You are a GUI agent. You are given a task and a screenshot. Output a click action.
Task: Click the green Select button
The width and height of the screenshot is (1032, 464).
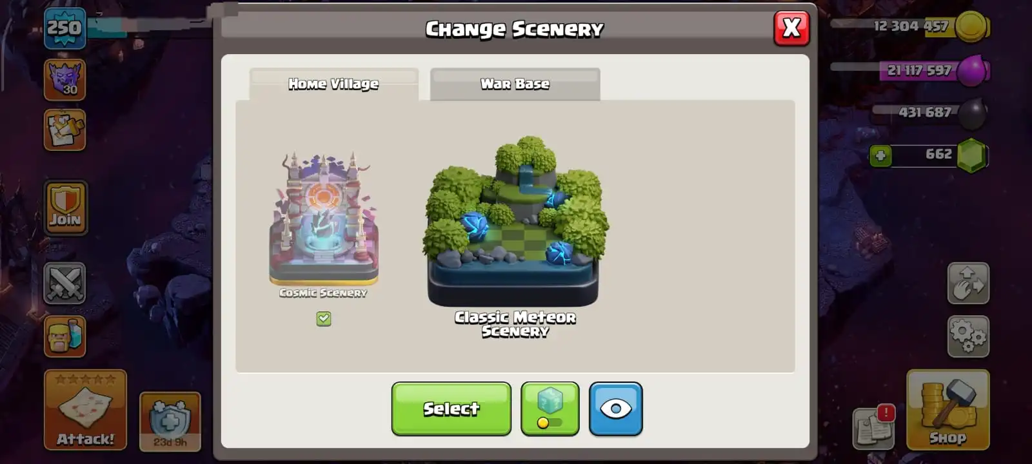coord(451,409)
